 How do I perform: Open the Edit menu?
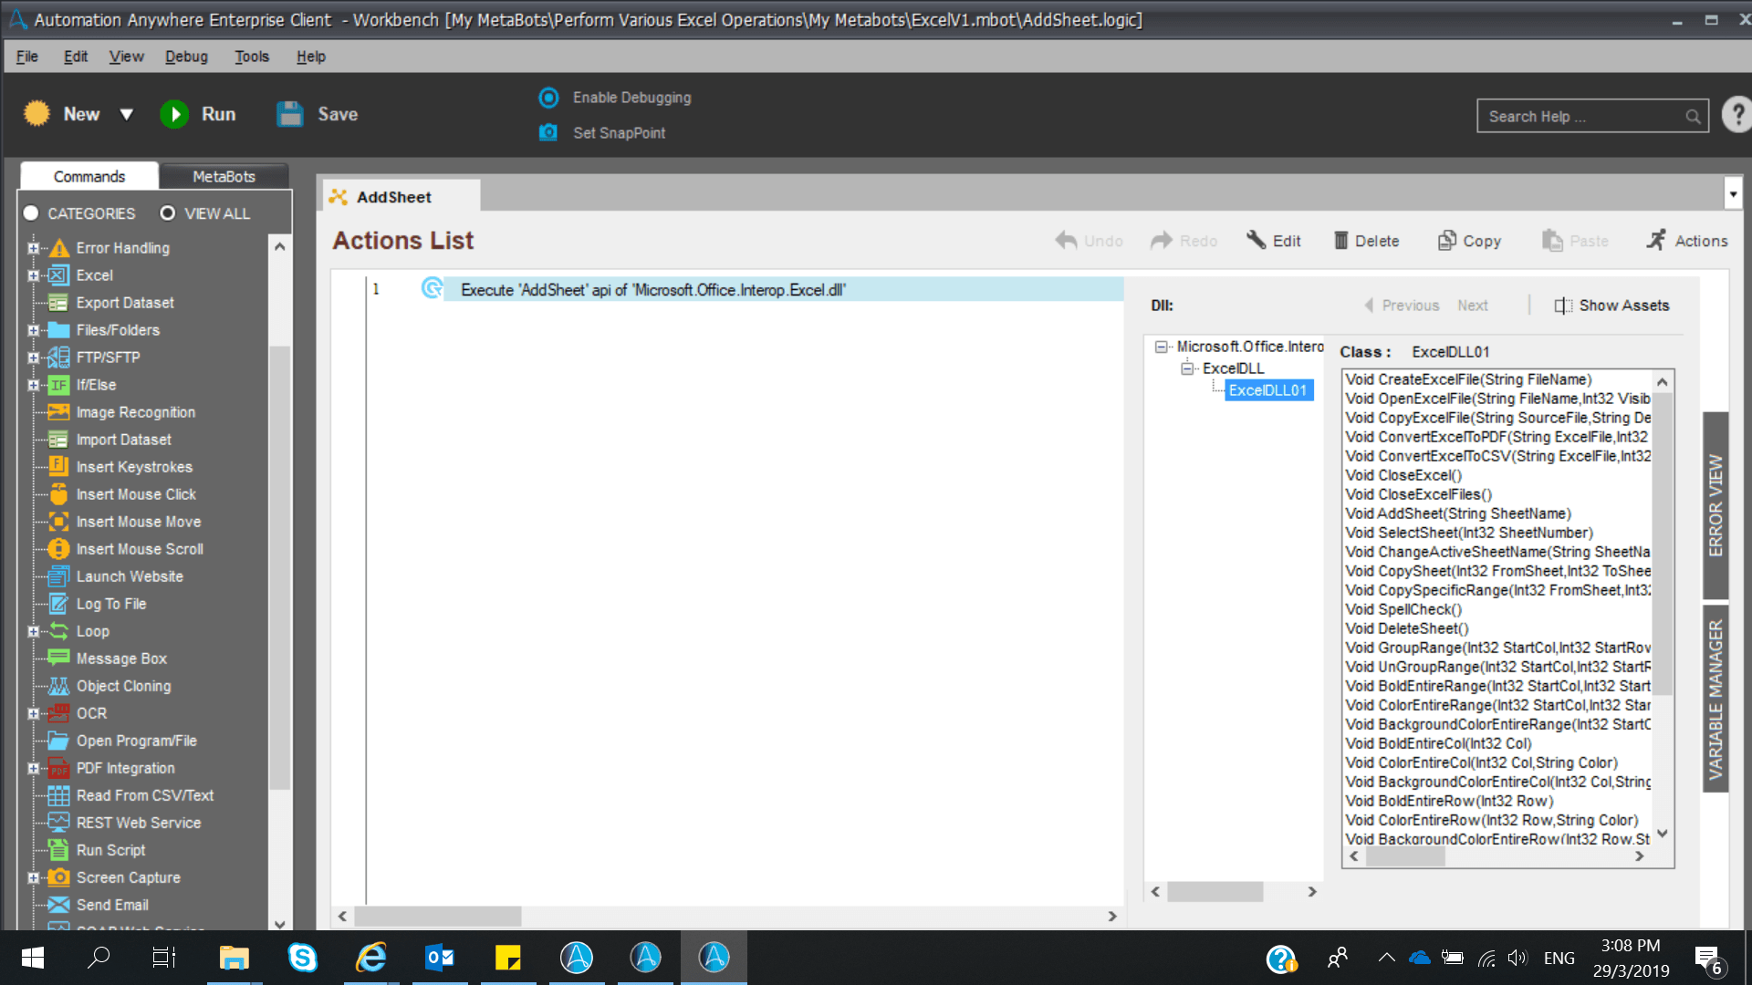pos(76,57)
